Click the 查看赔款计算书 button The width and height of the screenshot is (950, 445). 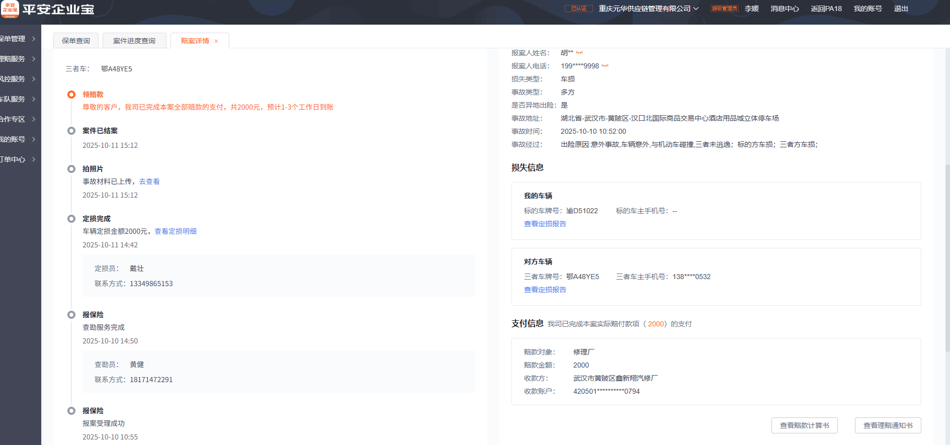pyautogui.click(x=804, y=425)
